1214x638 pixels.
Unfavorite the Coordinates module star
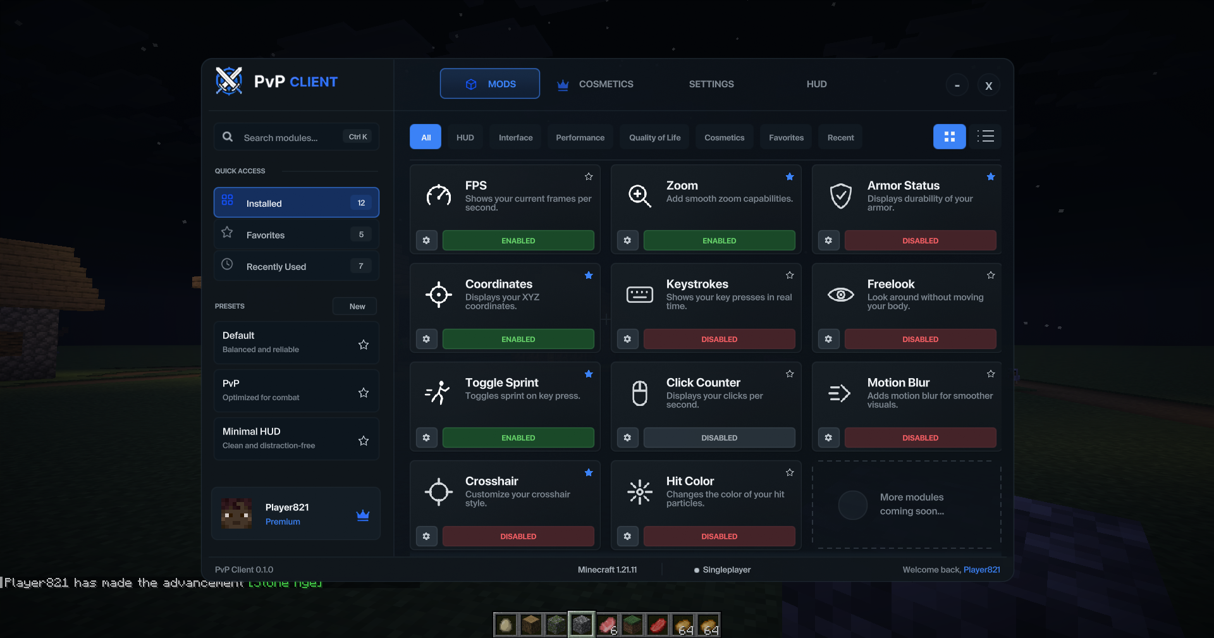(x=589, y=275)
